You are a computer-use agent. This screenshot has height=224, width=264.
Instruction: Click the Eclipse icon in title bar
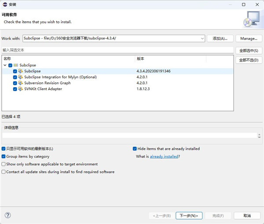pos(5,4)
